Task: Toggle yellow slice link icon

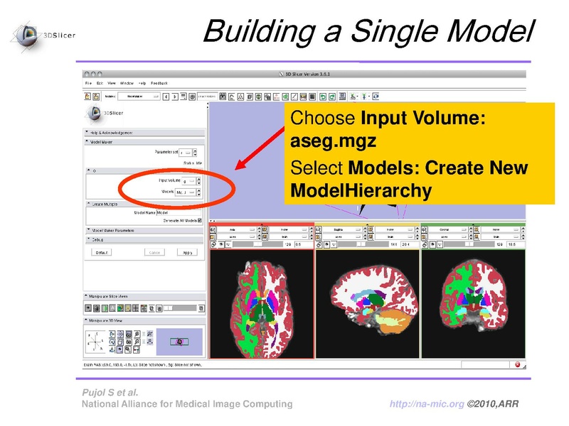Action: (319, 244)
